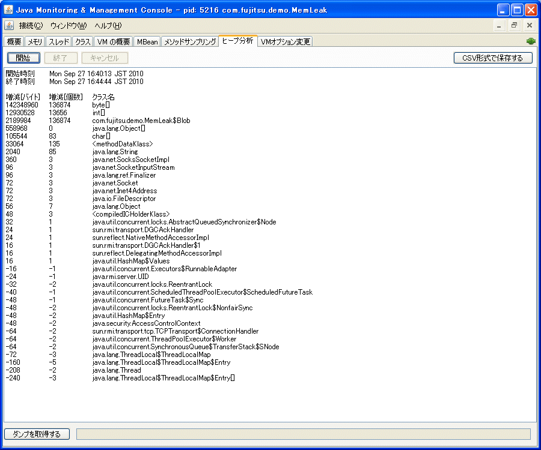Click java.io.FileDescriptor entry

click(x=124, y=199)
